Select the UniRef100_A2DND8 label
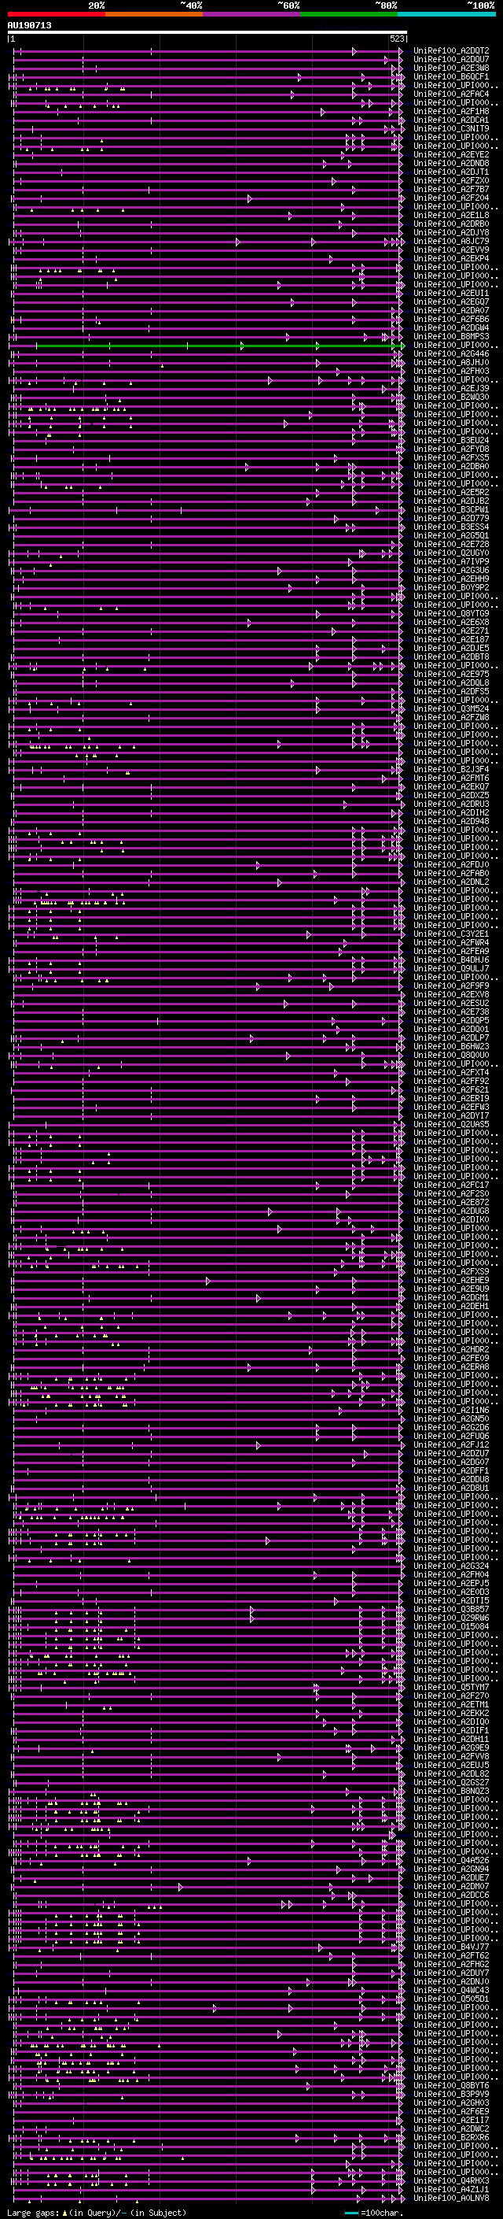The width and height of the screenshot is (503, 2219). click(450, 164)
